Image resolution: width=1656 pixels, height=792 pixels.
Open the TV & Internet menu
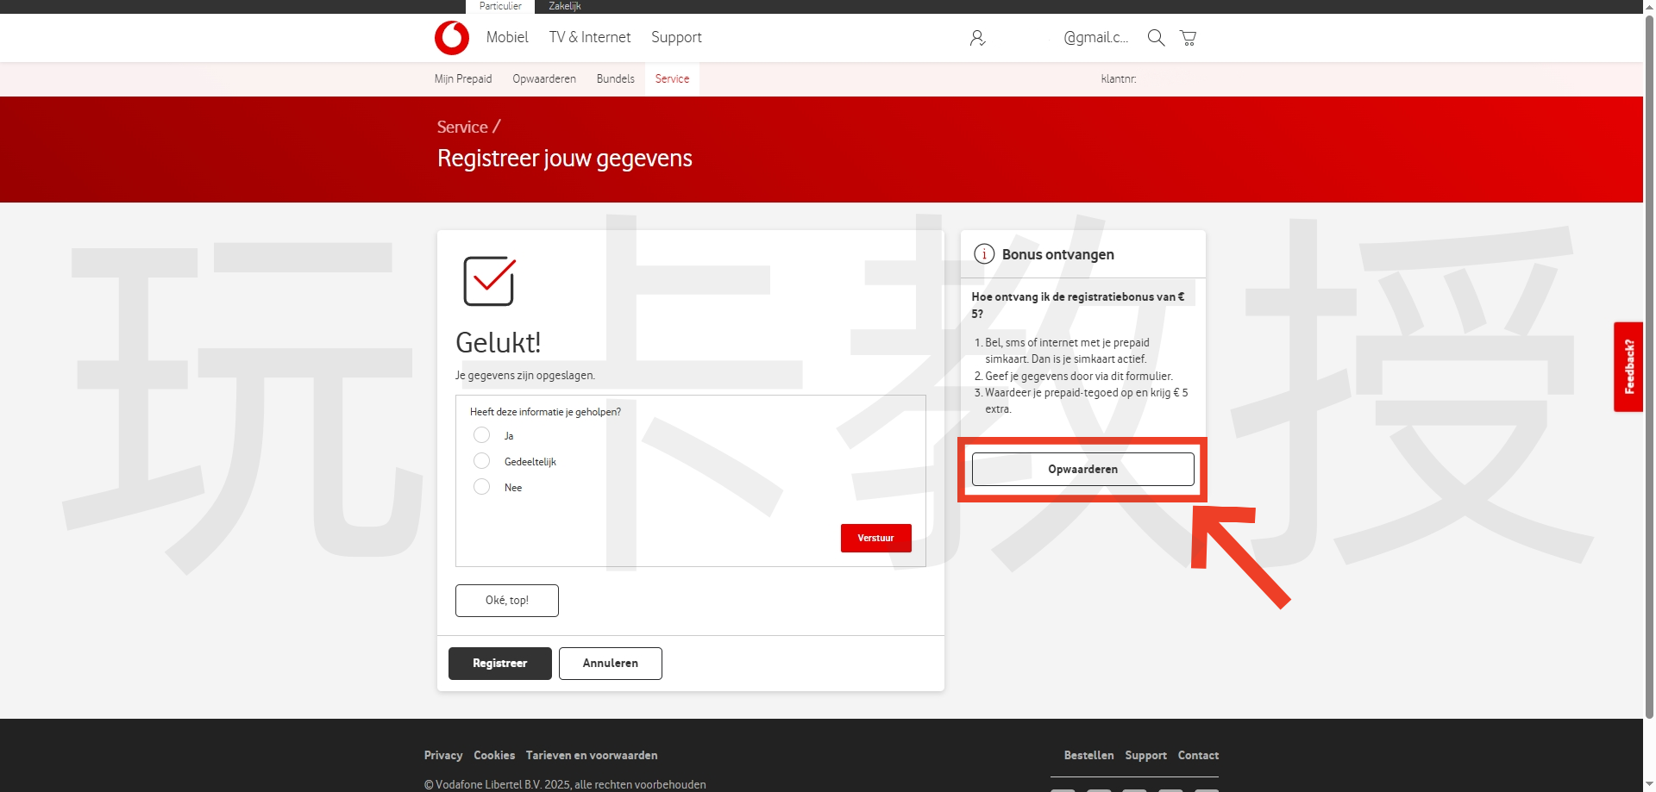coord(590,37)
